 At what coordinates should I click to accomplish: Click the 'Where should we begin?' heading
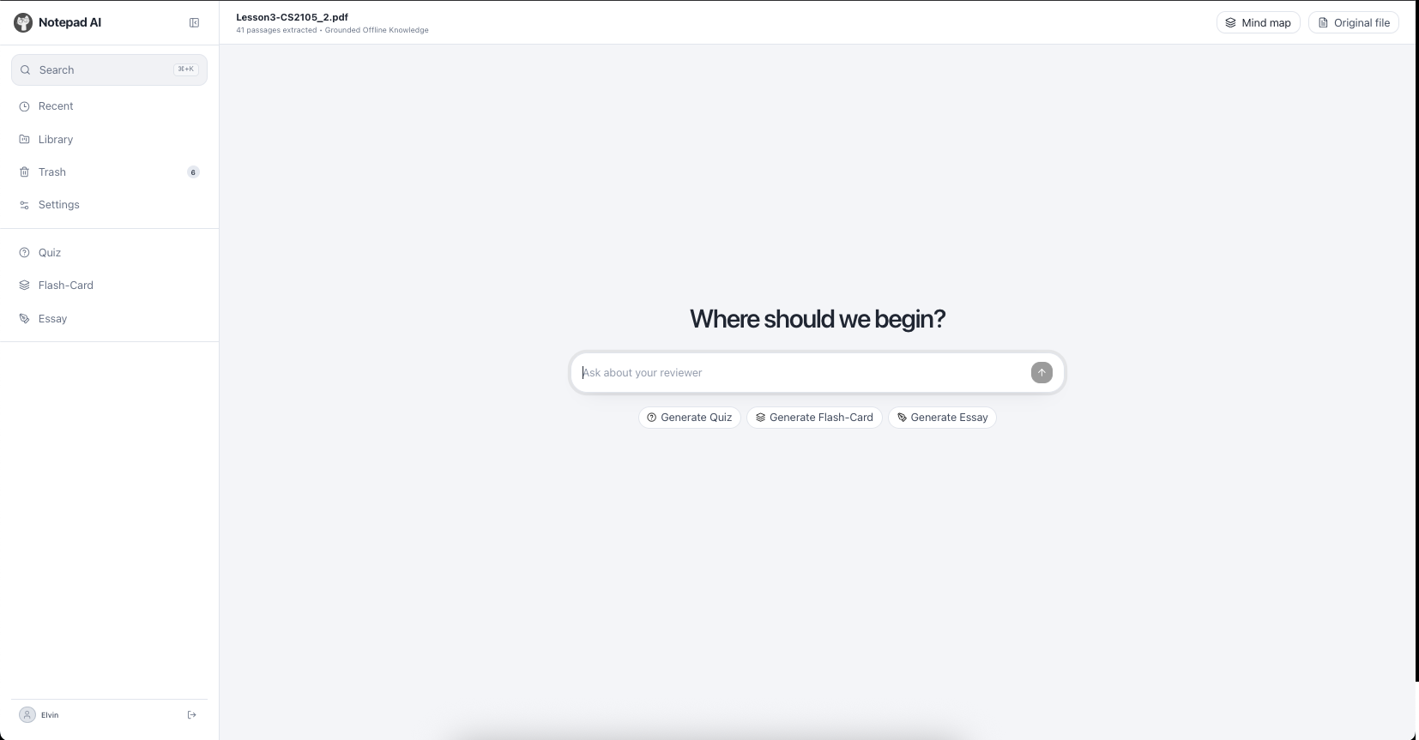818,319
